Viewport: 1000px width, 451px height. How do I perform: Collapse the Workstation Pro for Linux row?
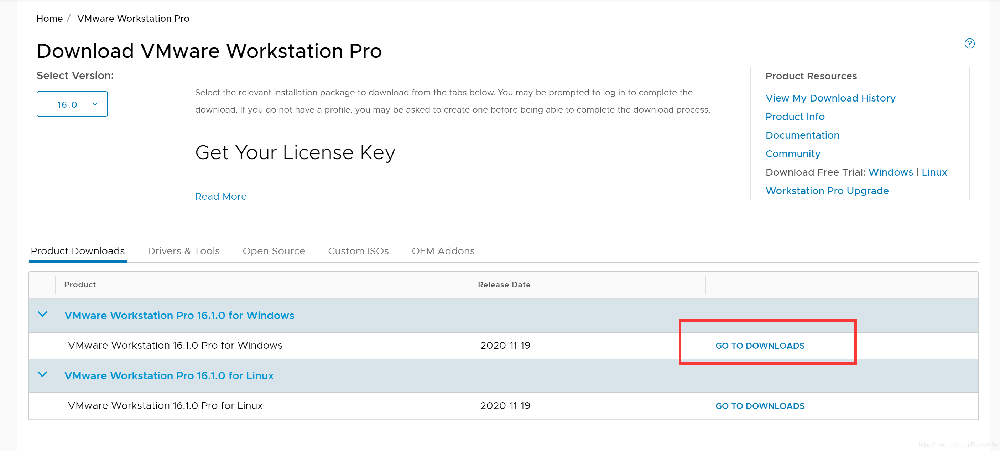[x=42, y=374]
